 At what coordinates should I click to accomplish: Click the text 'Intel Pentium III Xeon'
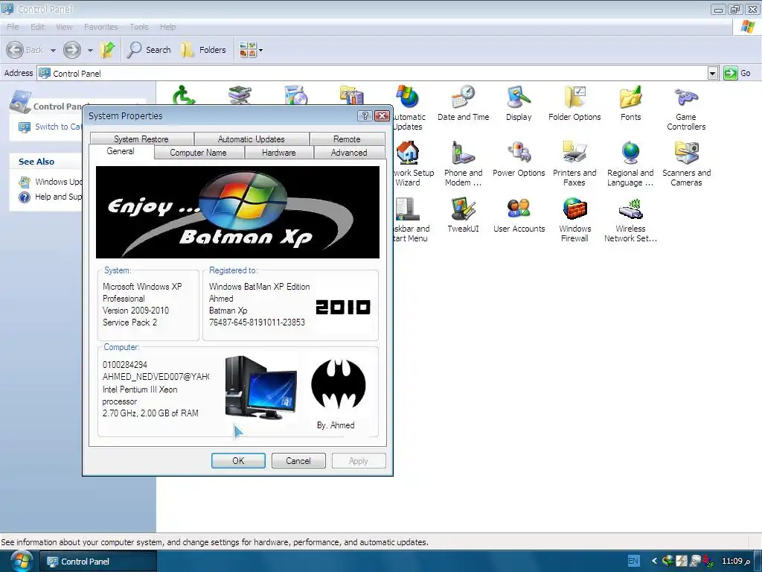click(140, 389)
